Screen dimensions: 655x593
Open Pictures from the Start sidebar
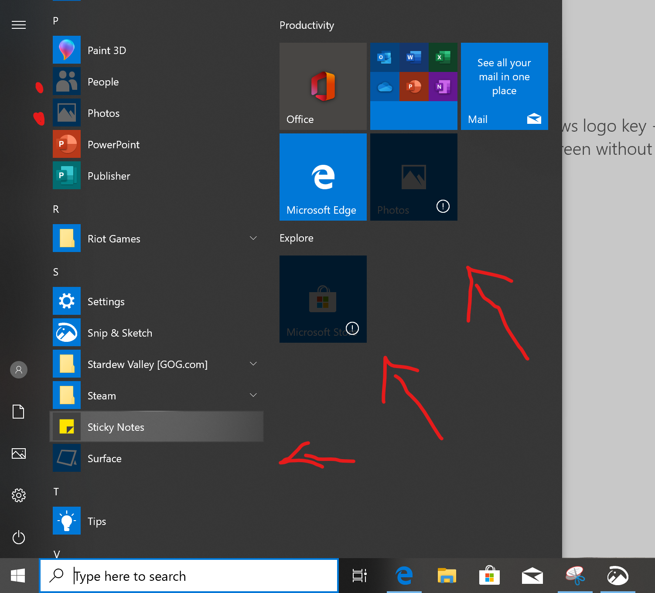click(x=19, y=453)
